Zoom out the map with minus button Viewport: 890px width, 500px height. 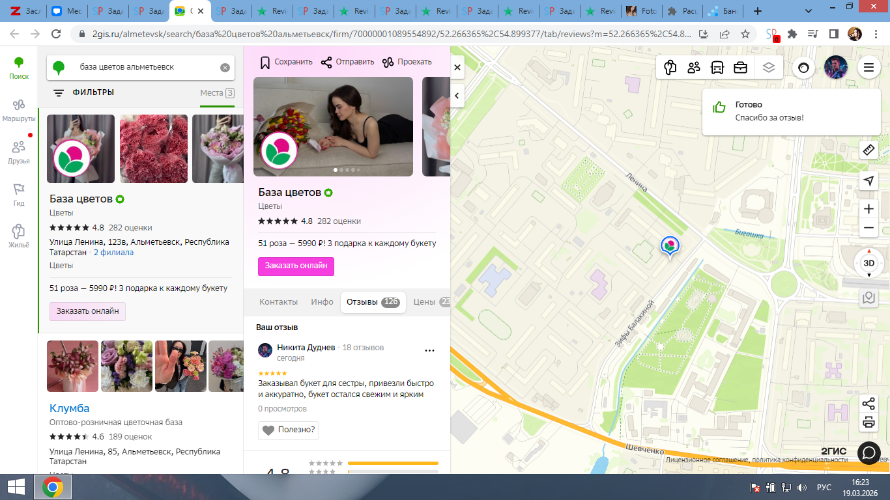pyautogui.click(x=868, y=229)
